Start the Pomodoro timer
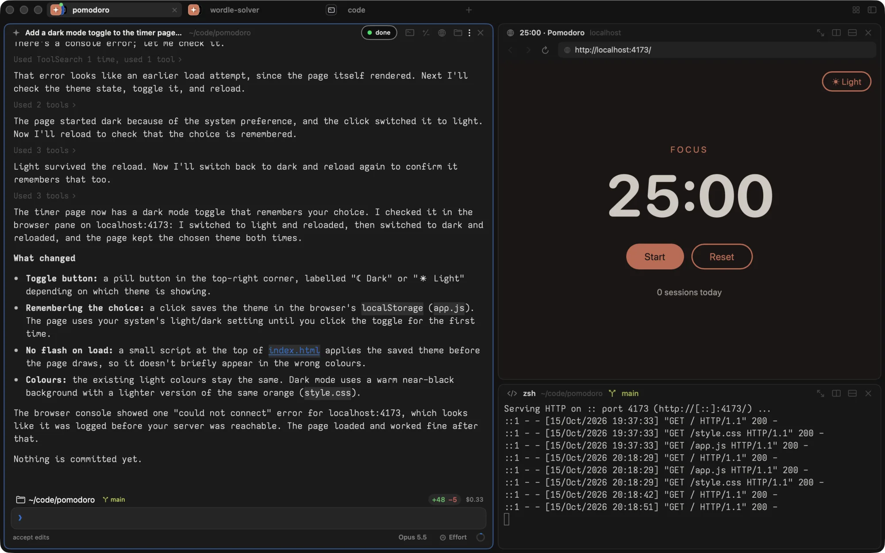Image resolution: width=885 pixels, height=553 pixels. pos(654,257)
